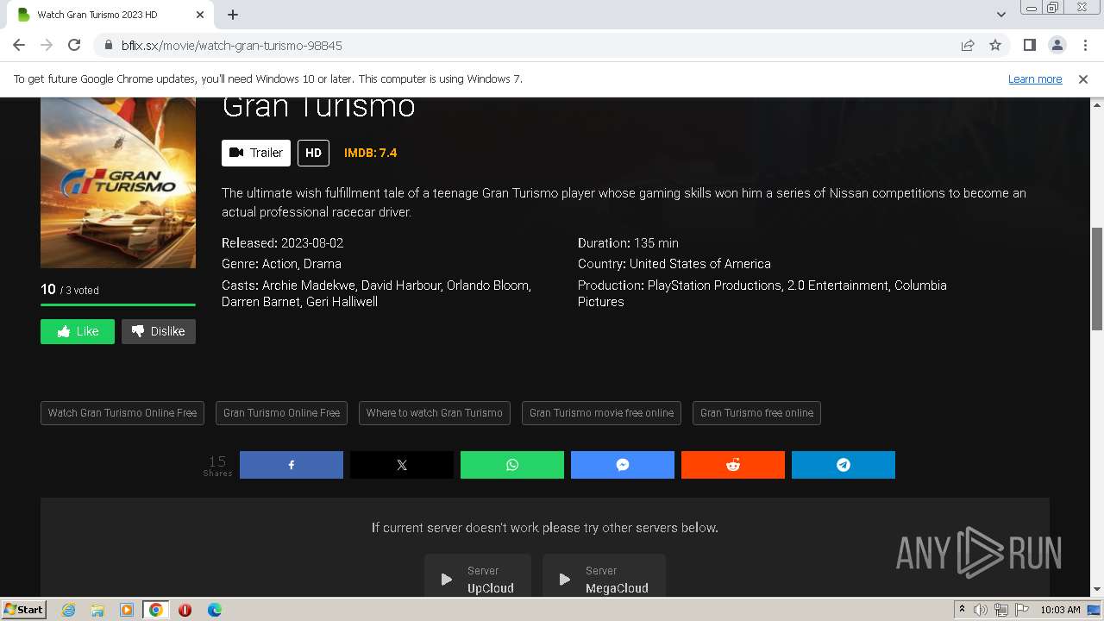The width and height of the screenshot is (1104, 621).
Task: Open cast member Geri Halliwell
Action: pos(342,302)
